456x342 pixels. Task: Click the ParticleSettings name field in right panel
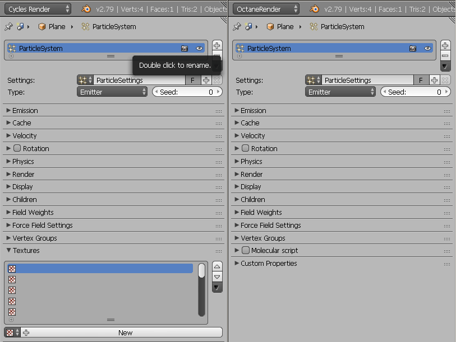tap(367, 80)
